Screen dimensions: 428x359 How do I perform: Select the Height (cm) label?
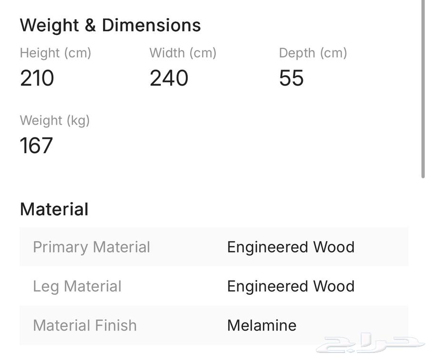click(x=55, y=53)
